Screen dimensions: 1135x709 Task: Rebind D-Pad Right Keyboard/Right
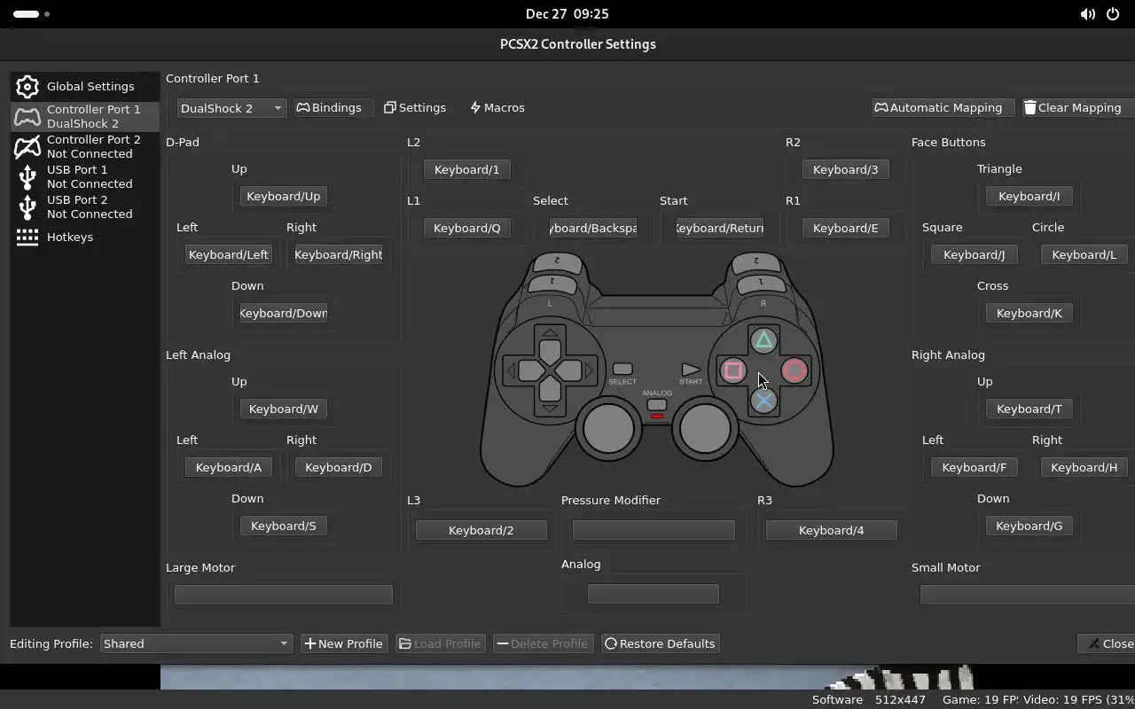coord(339,254)
